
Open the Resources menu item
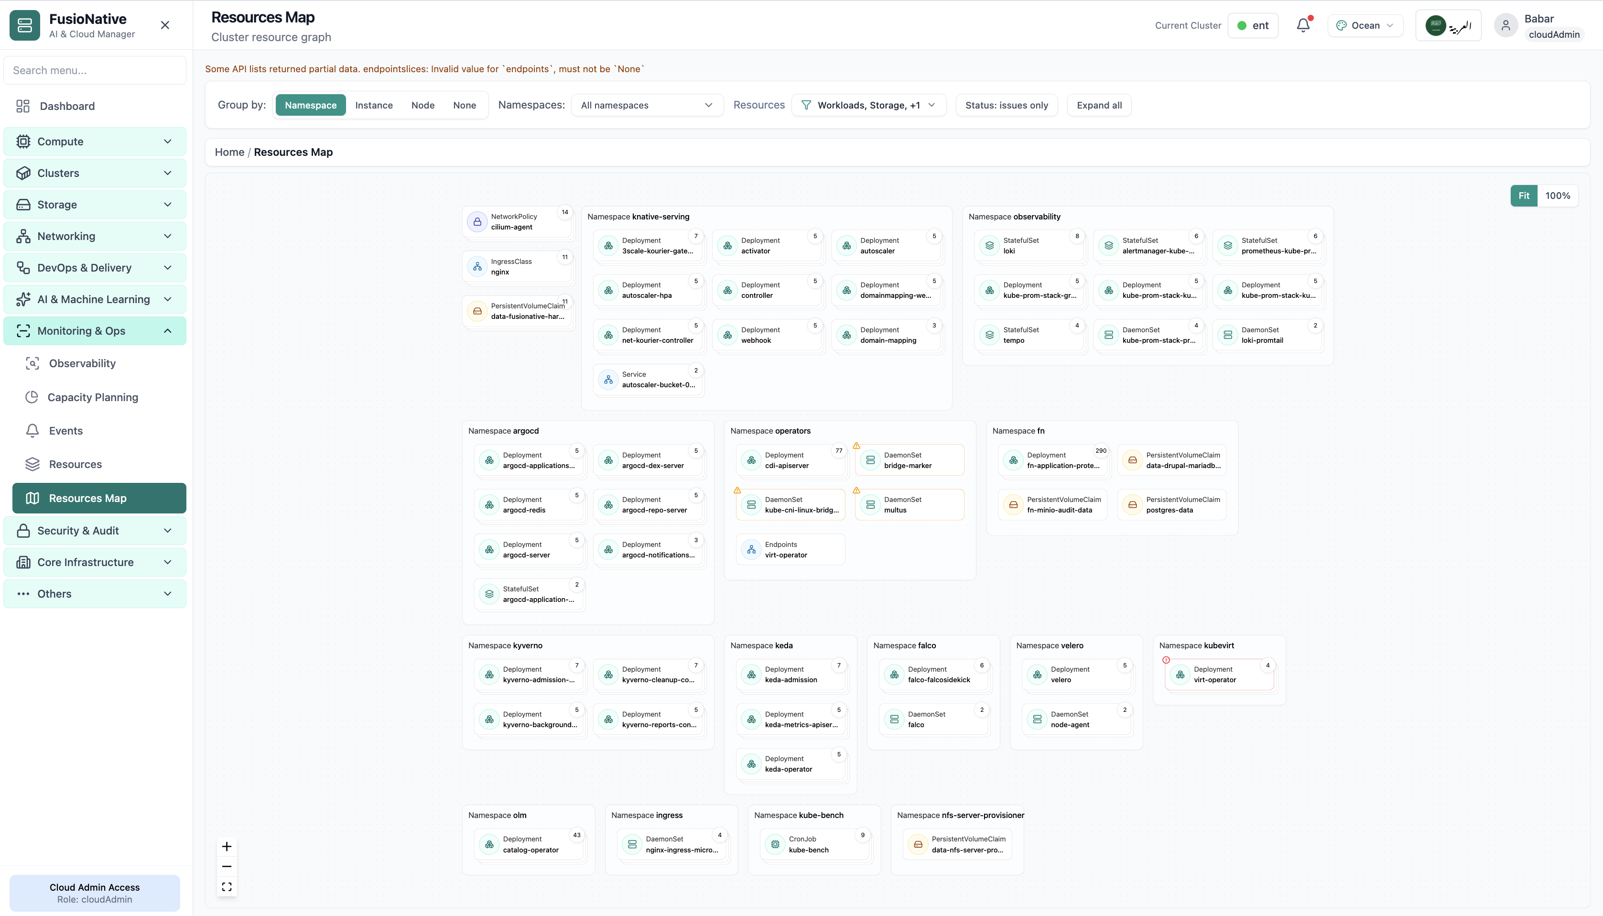(x=99, y=464)
